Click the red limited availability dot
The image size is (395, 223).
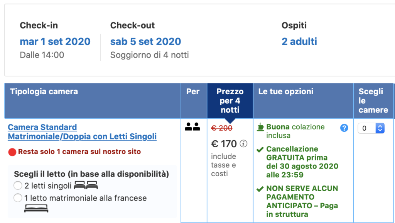click(x=12, y=152)
